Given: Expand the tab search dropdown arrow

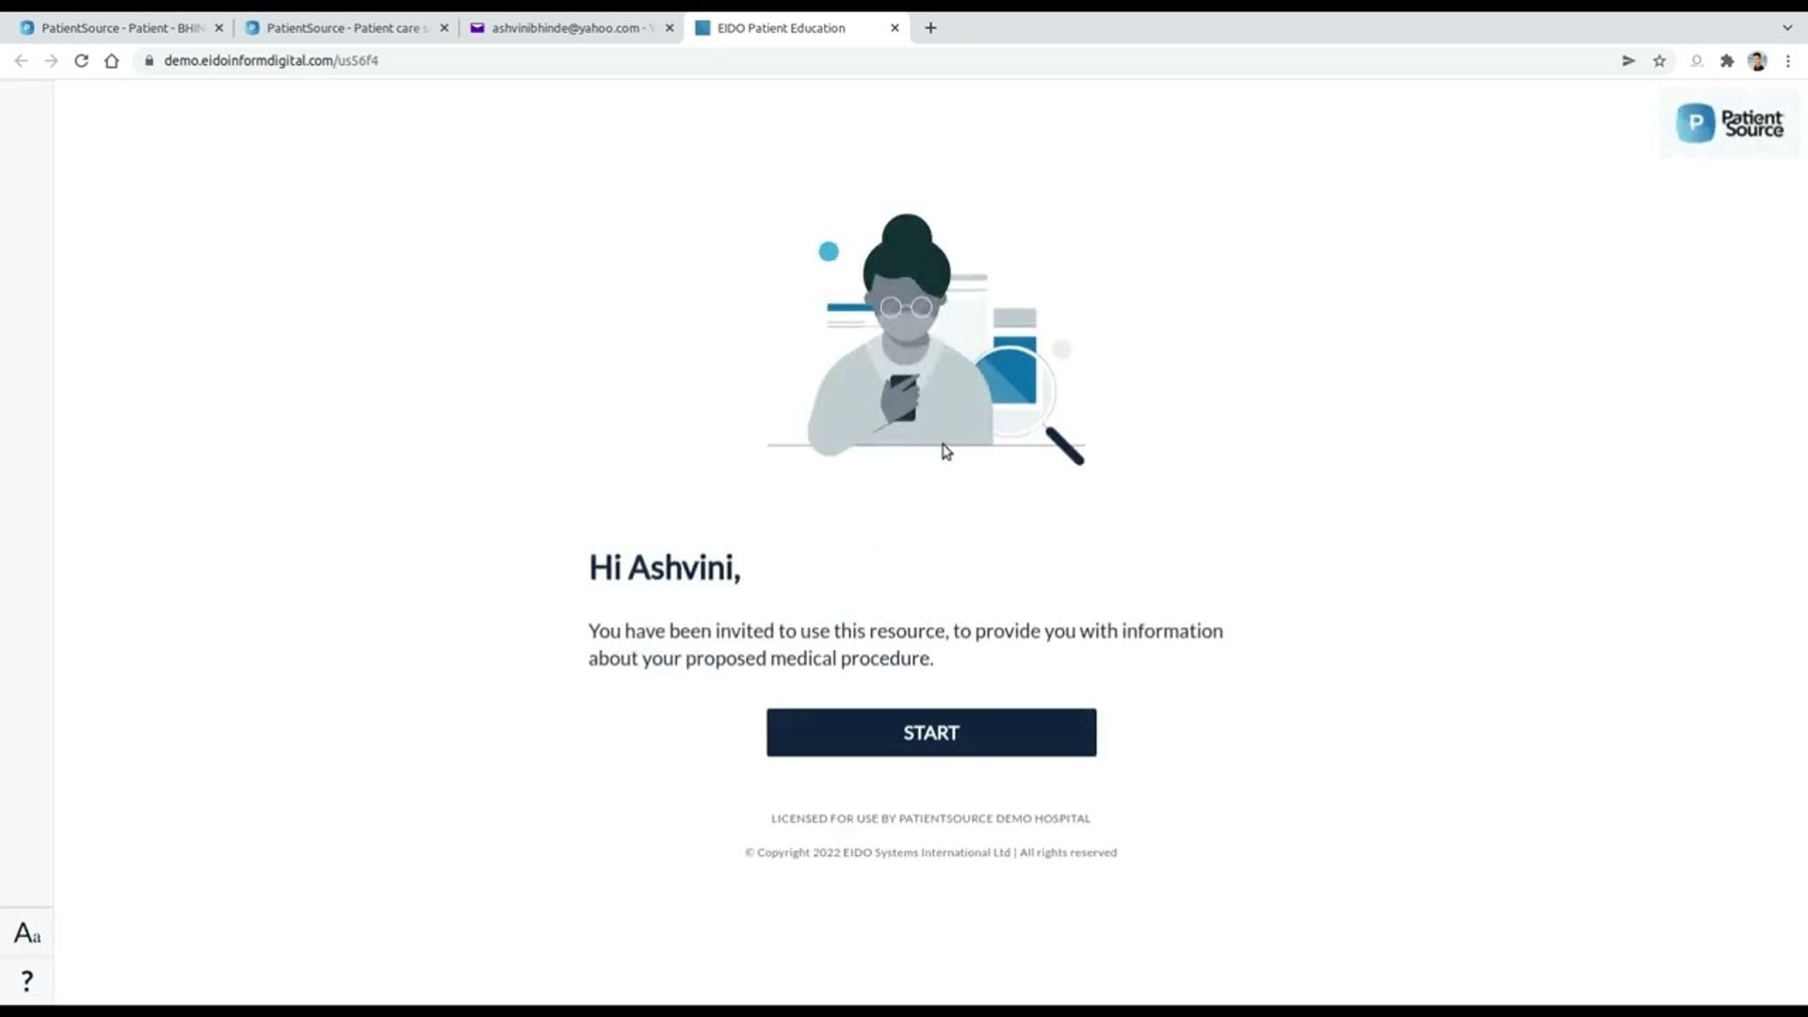Looking at the screenshot, I should [x=1787, y=28].
